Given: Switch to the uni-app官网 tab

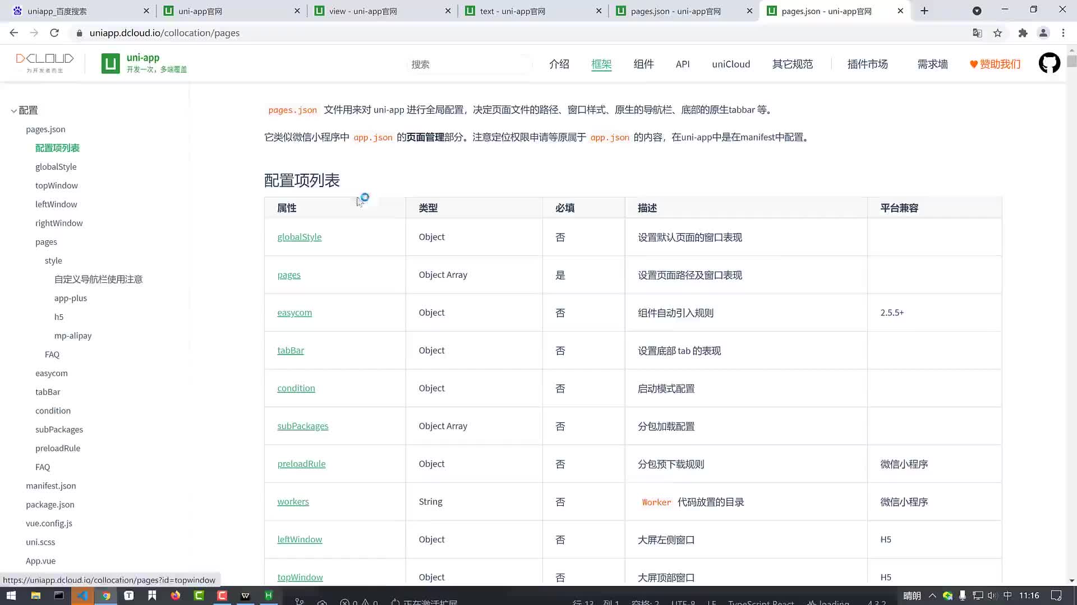Looking at the screenshot, I should click(231, 11).
